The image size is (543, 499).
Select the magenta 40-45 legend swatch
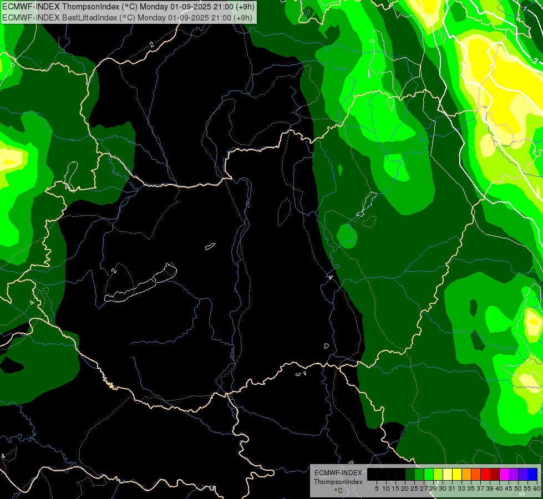504,474
